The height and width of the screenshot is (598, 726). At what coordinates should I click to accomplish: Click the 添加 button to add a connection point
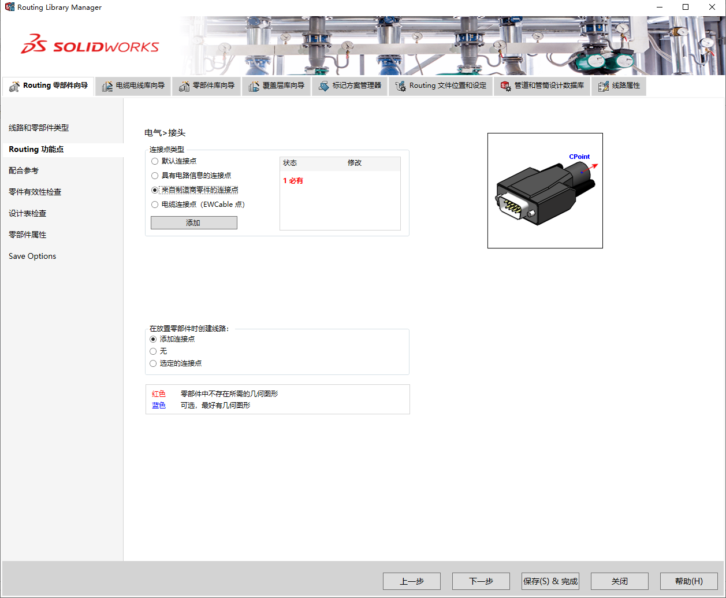tap(193, 222)
